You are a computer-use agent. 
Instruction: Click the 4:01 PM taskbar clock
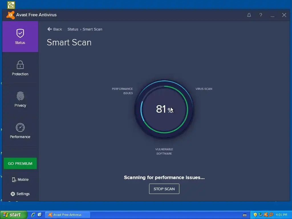click(281, 215)
